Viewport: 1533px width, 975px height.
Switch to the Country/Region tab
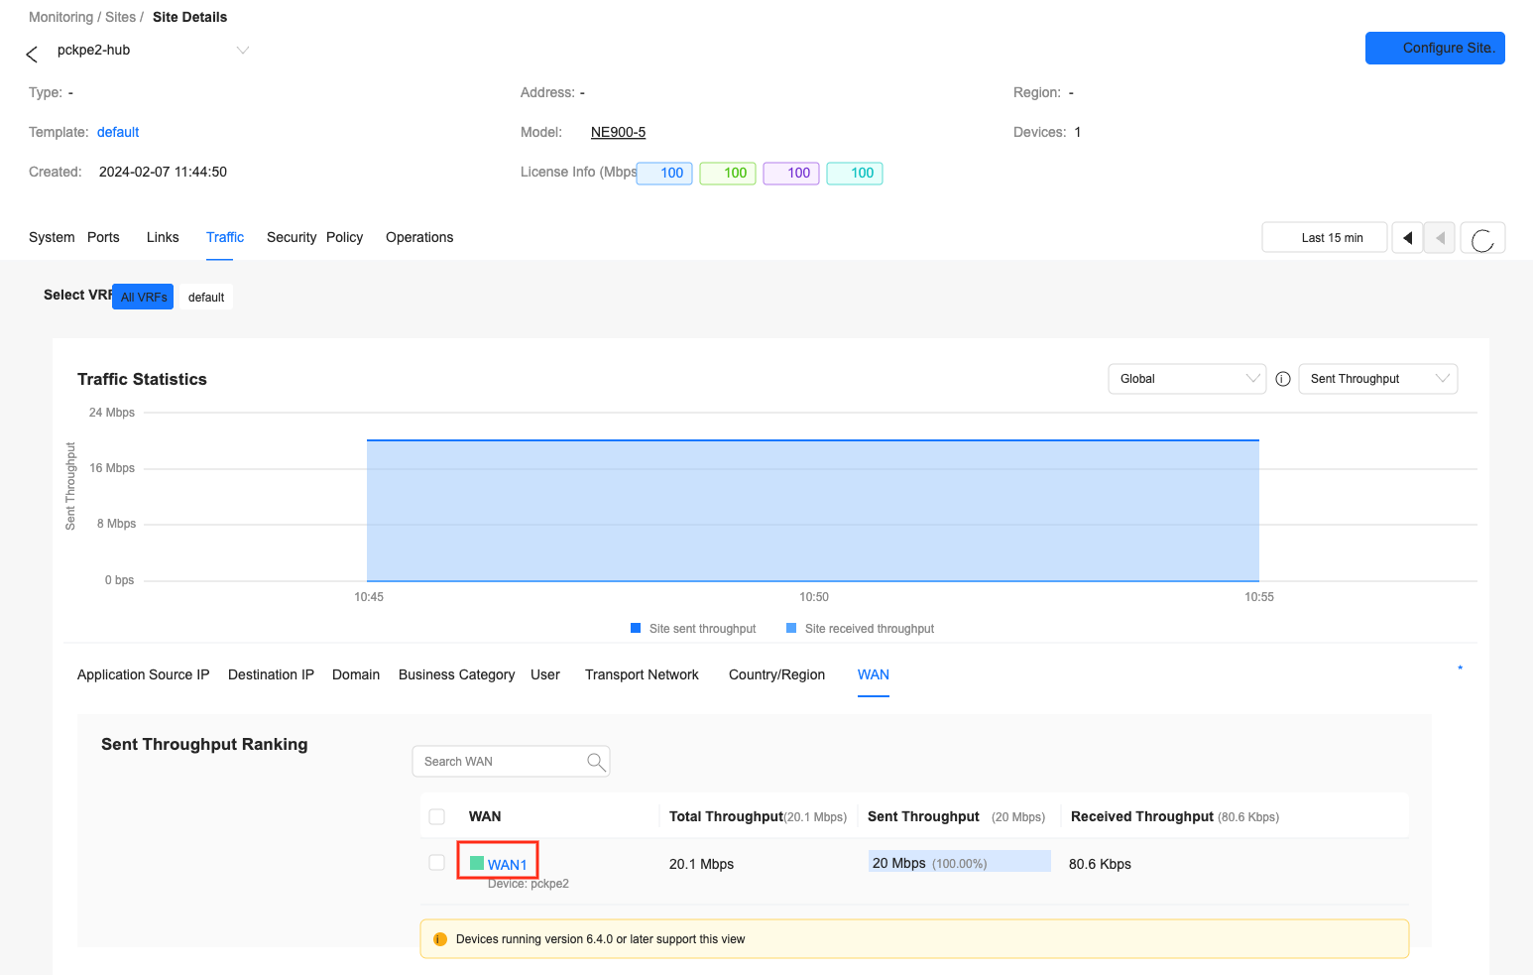[x=776, y=674]
